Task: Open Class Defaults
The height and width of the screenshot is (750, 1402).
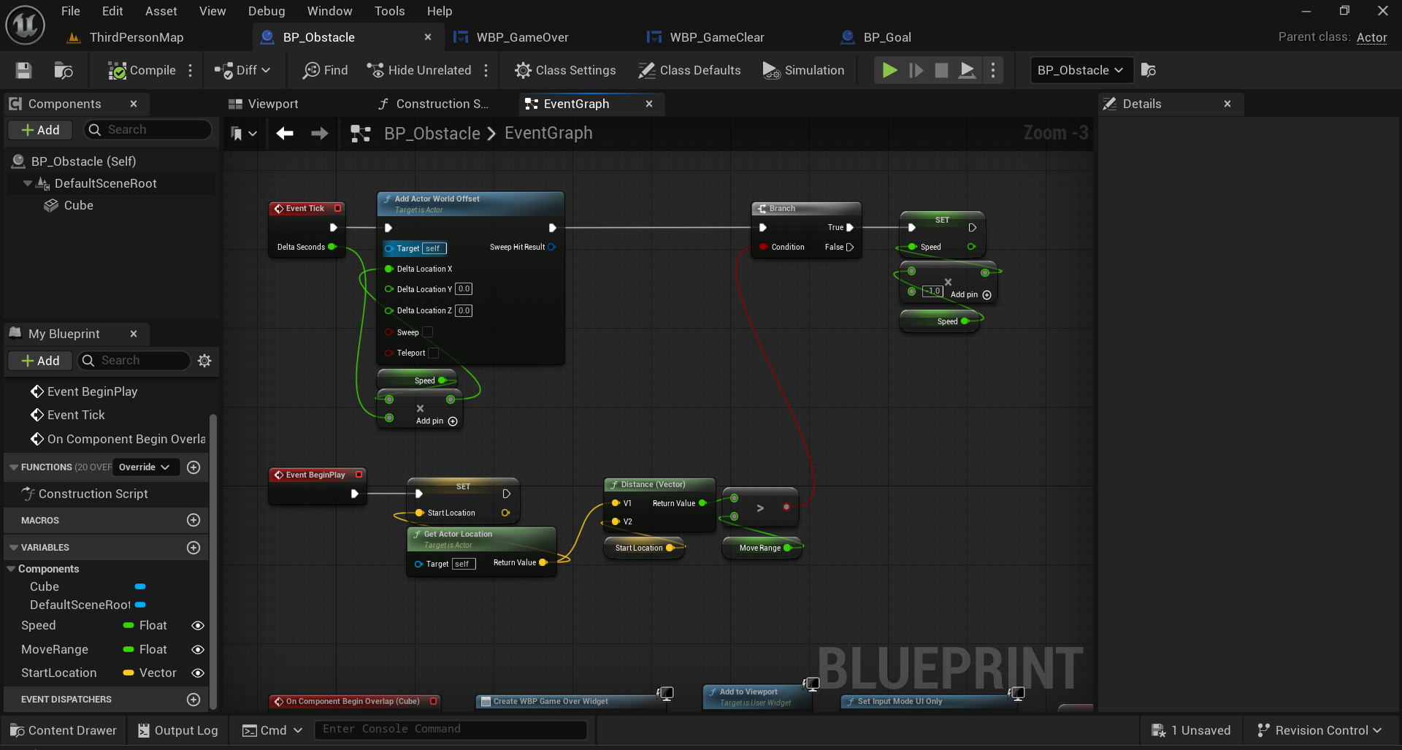Action: click(x=689, y=70)
